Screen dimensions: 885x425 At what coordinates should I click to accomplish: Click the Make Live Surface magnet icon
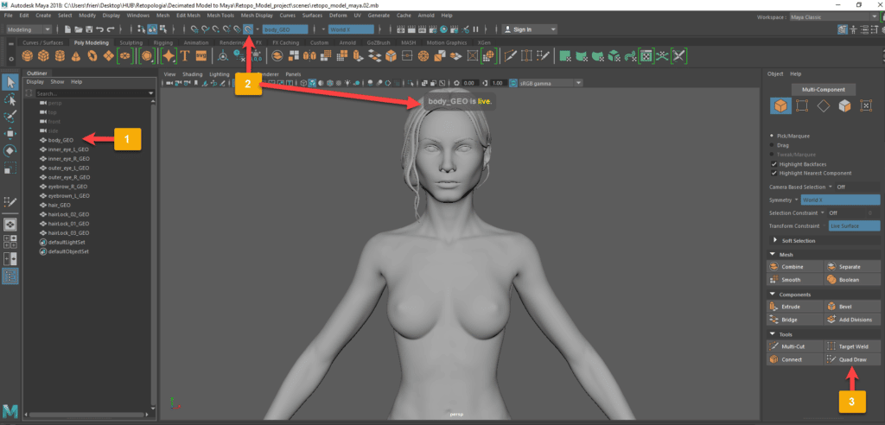249,29
